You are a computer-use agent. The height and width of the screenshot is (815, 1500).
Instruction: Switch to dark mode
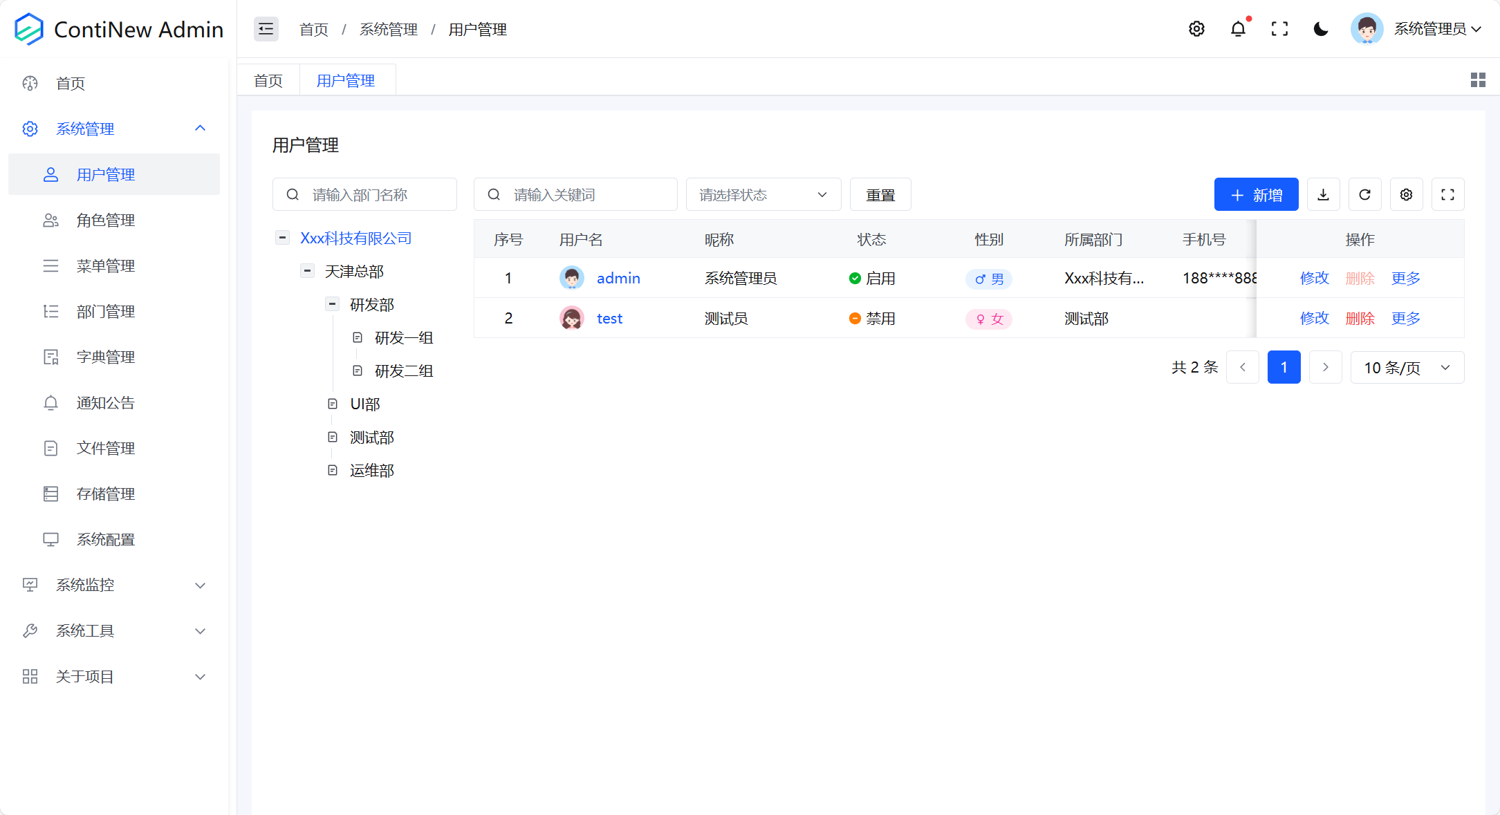[1321, 29]
